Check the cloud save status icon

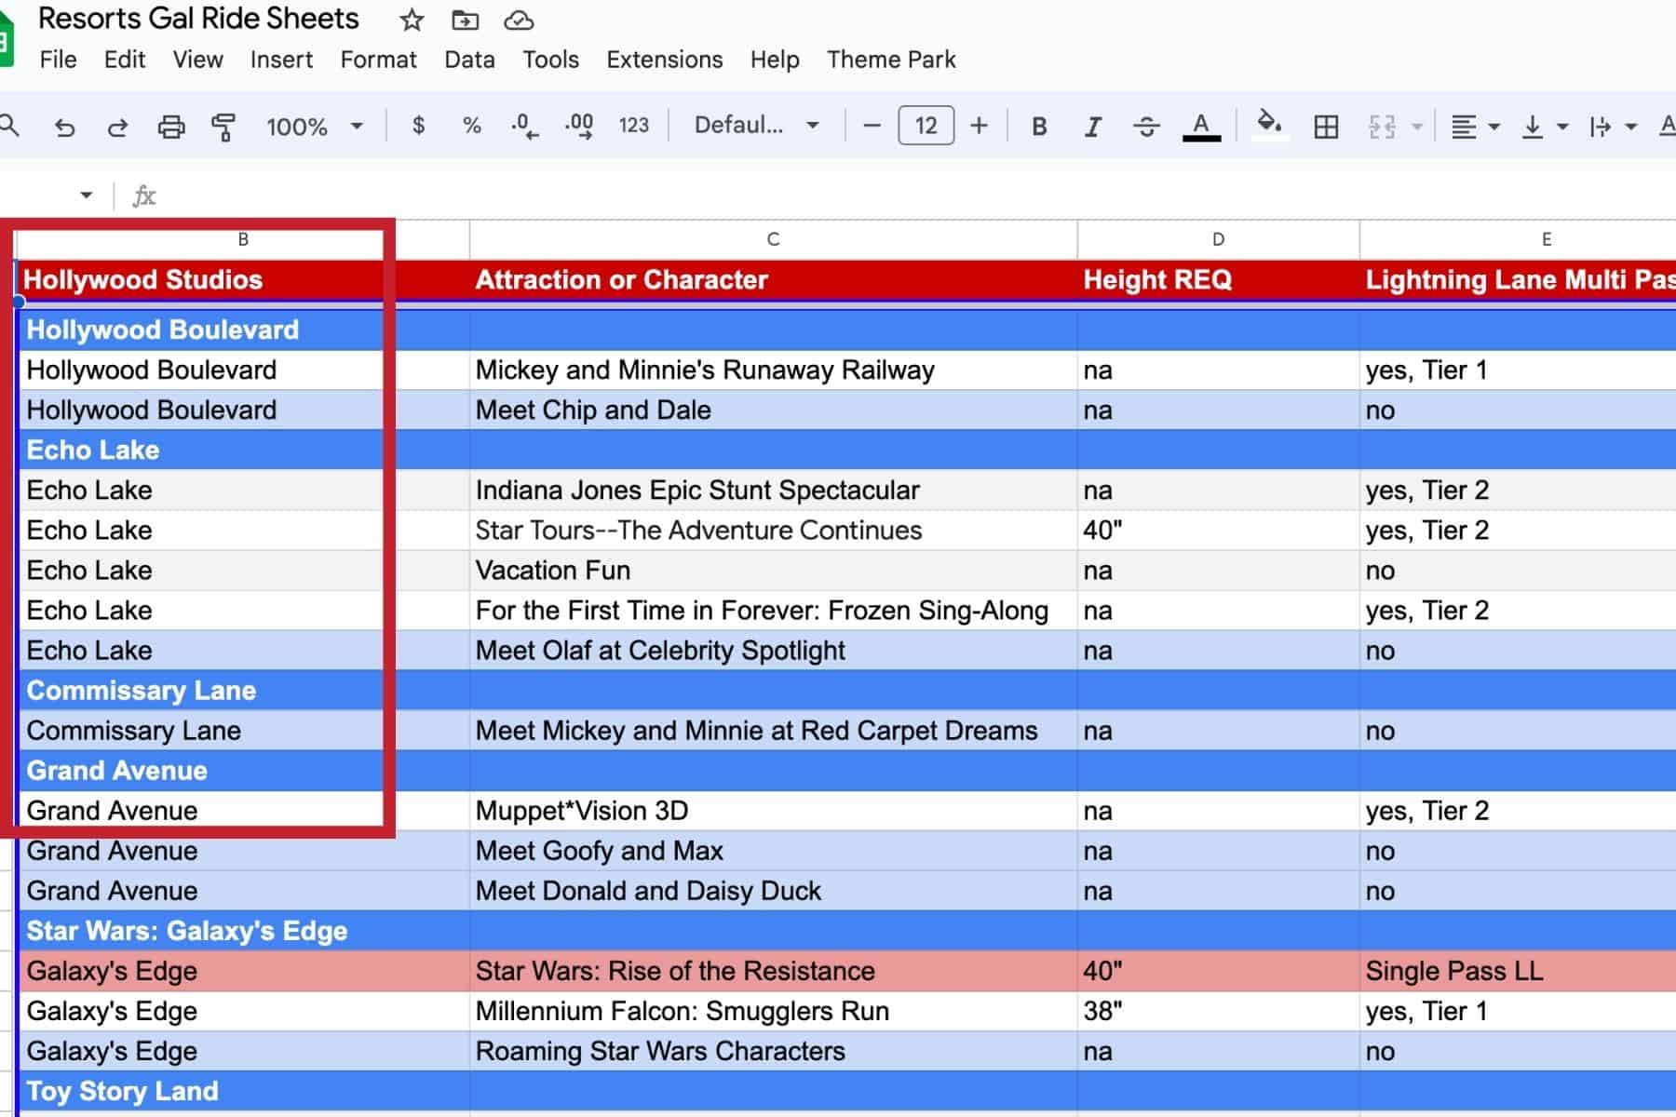519,20
